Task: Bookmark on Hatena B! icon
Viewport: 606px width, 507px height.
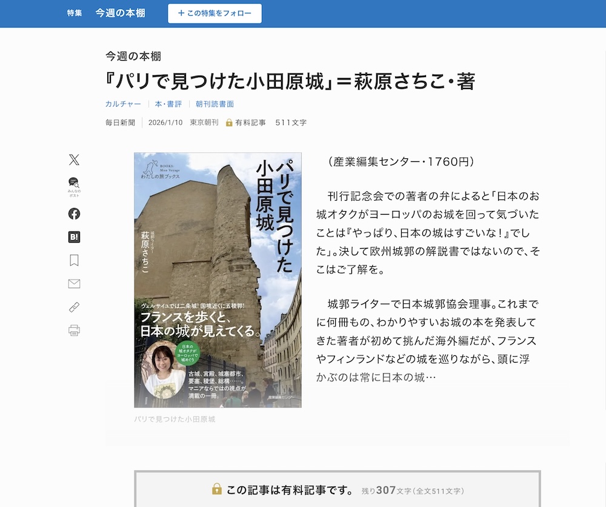Action: tap(74, 237)
